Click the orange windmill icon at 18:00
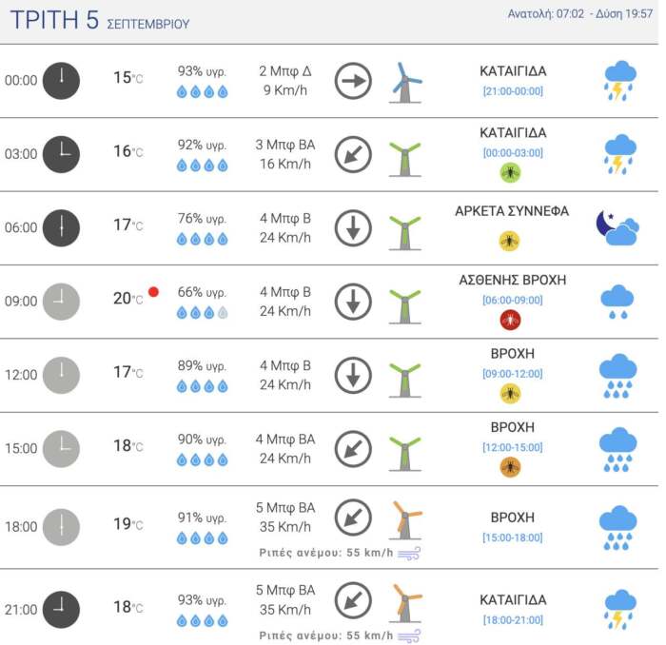 click(x=406, y=520)
